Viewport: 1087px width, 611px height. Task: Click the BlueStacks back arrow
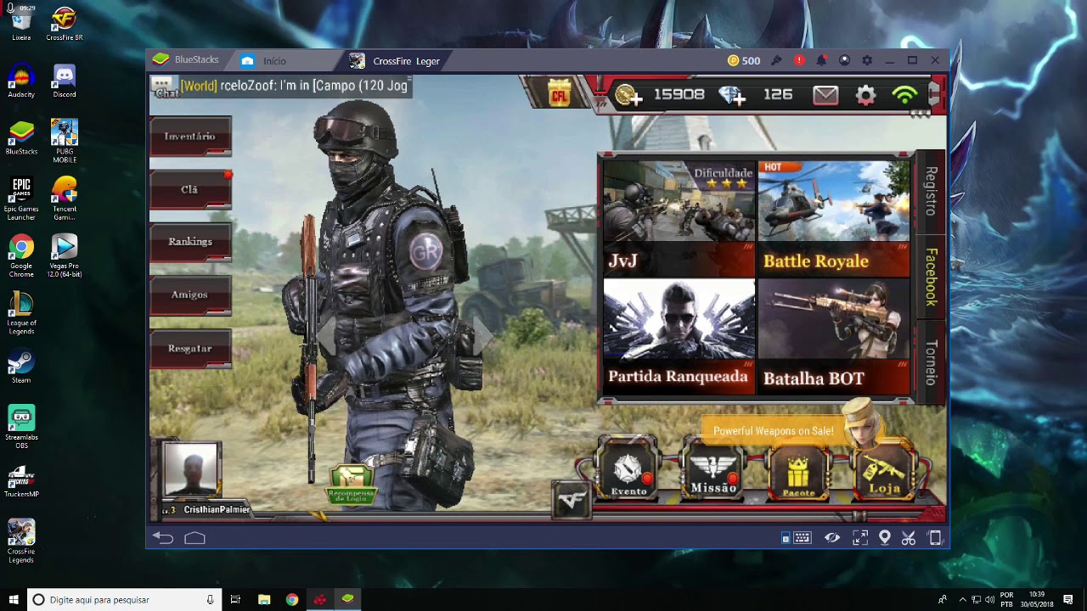click(x=163, y=537)
